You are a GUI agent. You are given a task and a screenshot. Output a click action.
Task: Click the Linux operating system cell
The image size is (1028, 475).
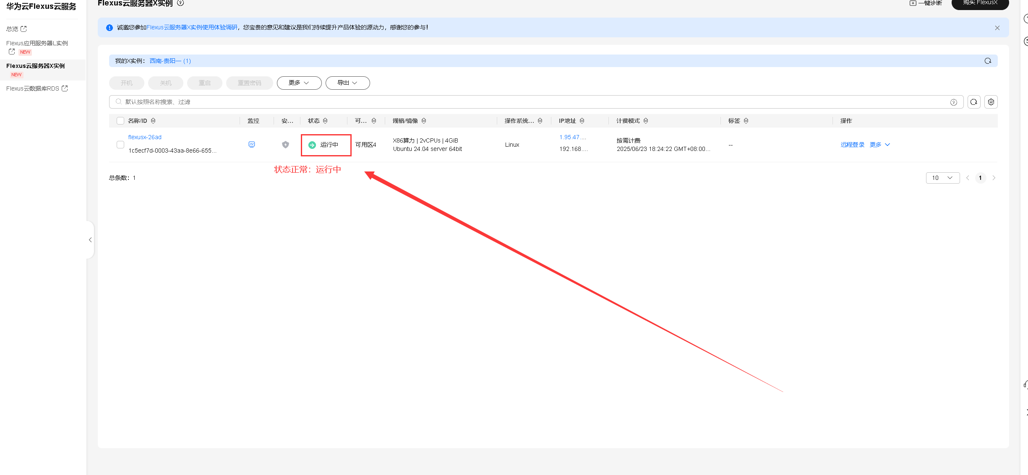coord(512,145)
